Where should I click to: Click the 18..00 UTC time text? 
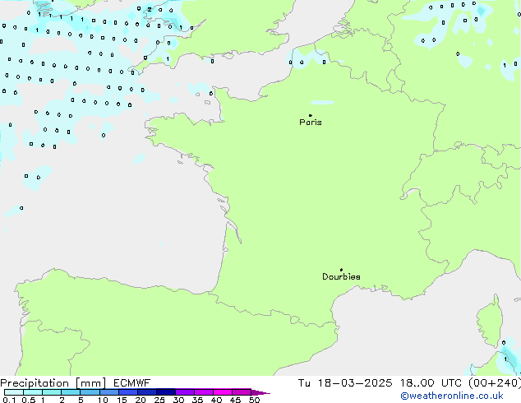[x=431, y=383]
